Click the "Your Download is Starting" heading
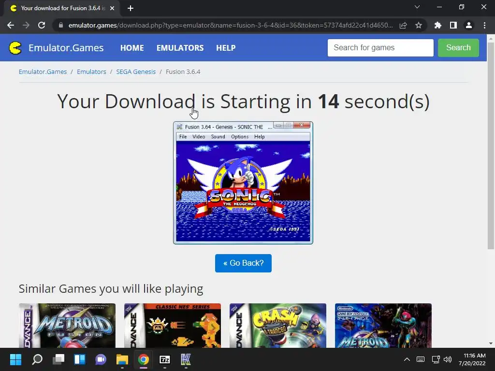The image size is (495, 371). point(243,101)
